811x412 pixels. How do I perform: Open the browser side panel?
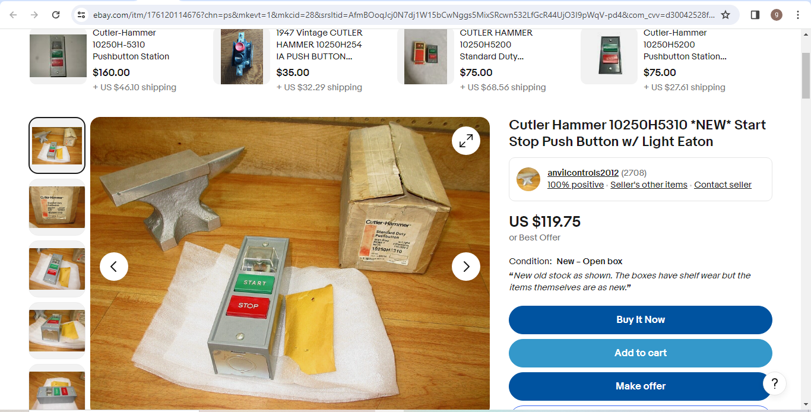(755, 15)
